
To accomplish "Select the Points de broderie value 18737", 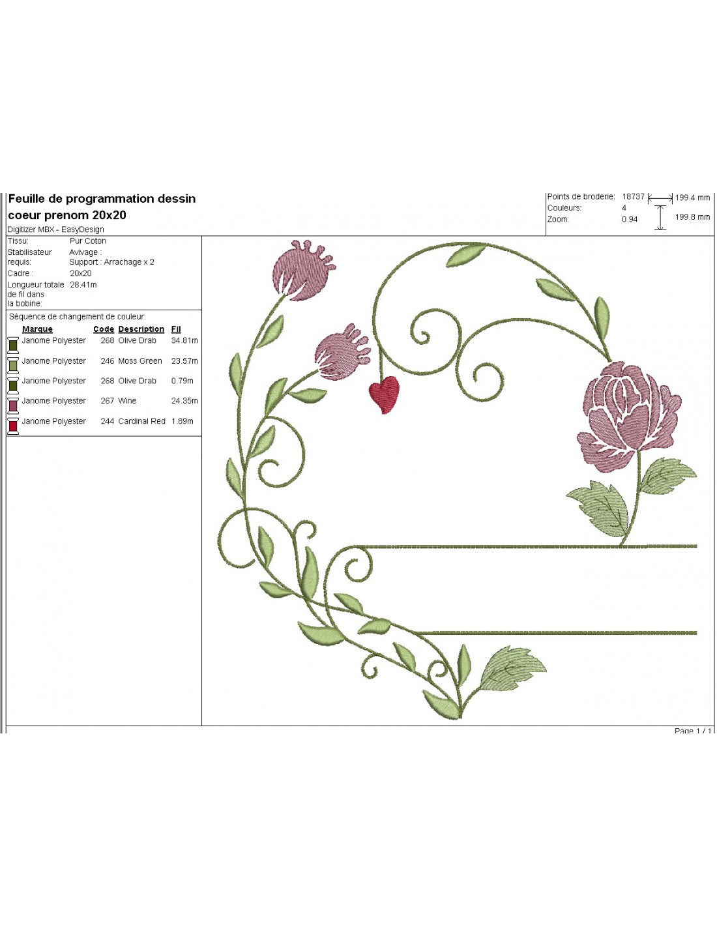I will [x=633, y=197].
